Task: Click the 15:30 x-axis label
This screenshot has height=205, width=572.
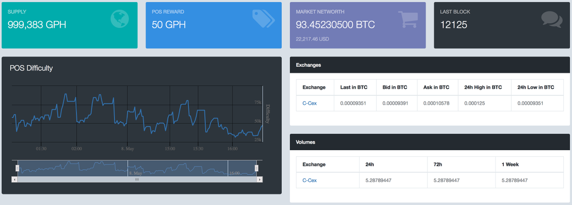Action: click(198, 149)
